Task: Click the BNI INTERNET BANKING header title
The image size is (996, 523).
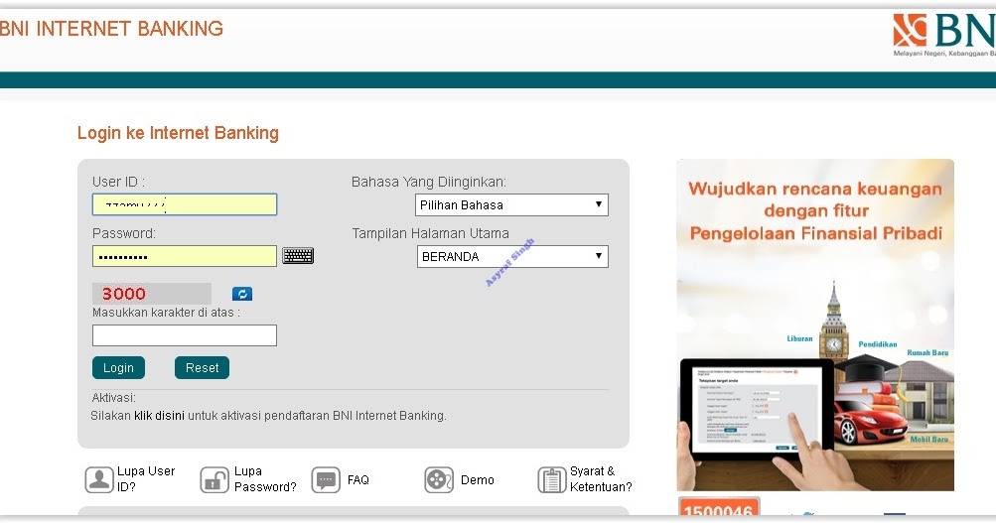Action: [111, 29]
